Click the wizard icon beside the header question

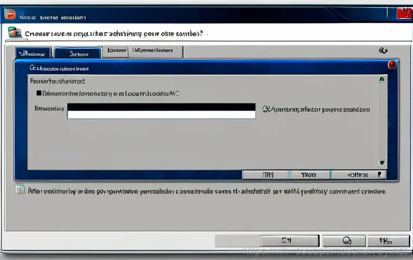click(x=16, y=34)
